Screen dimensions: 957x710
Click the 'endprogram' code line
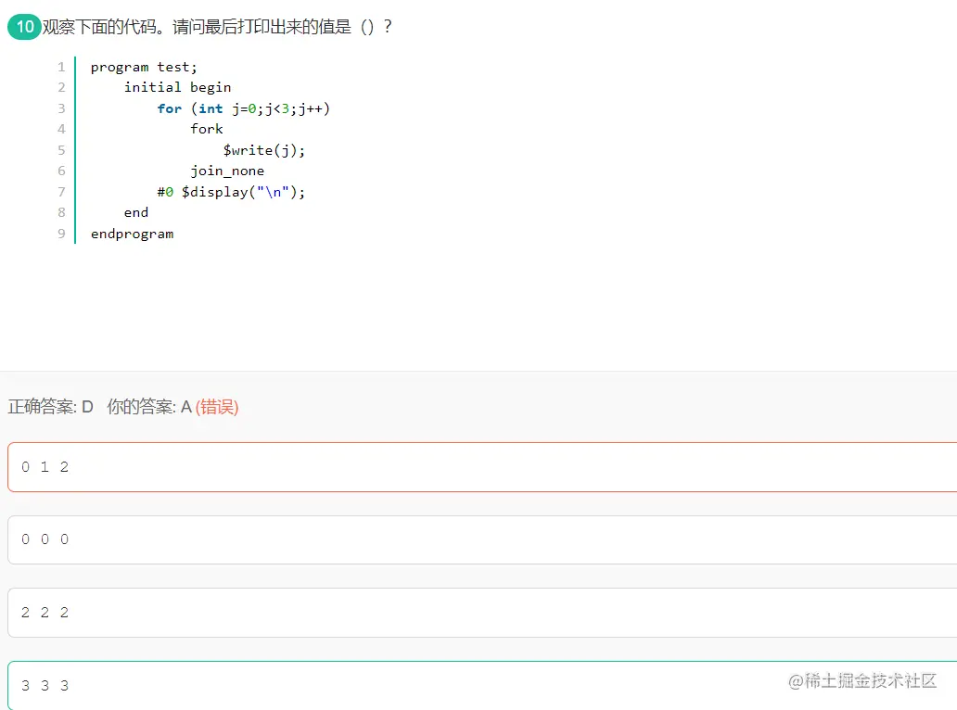(132, 234)
